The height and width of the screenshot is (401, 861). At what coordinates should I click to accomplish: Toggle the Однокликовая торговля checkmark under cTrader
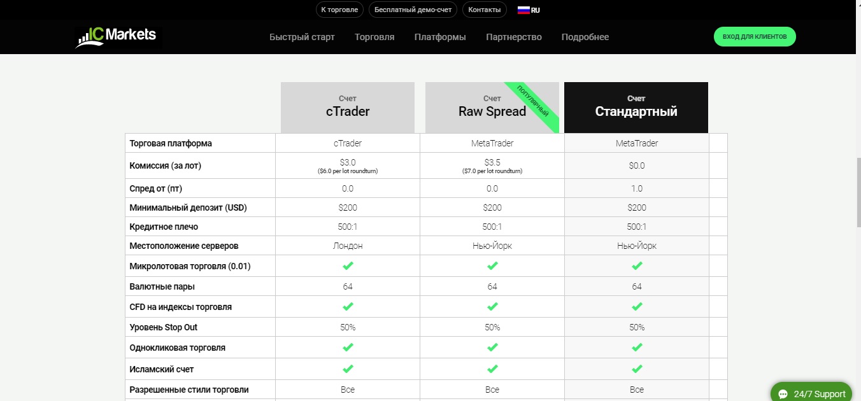point(347,348)
